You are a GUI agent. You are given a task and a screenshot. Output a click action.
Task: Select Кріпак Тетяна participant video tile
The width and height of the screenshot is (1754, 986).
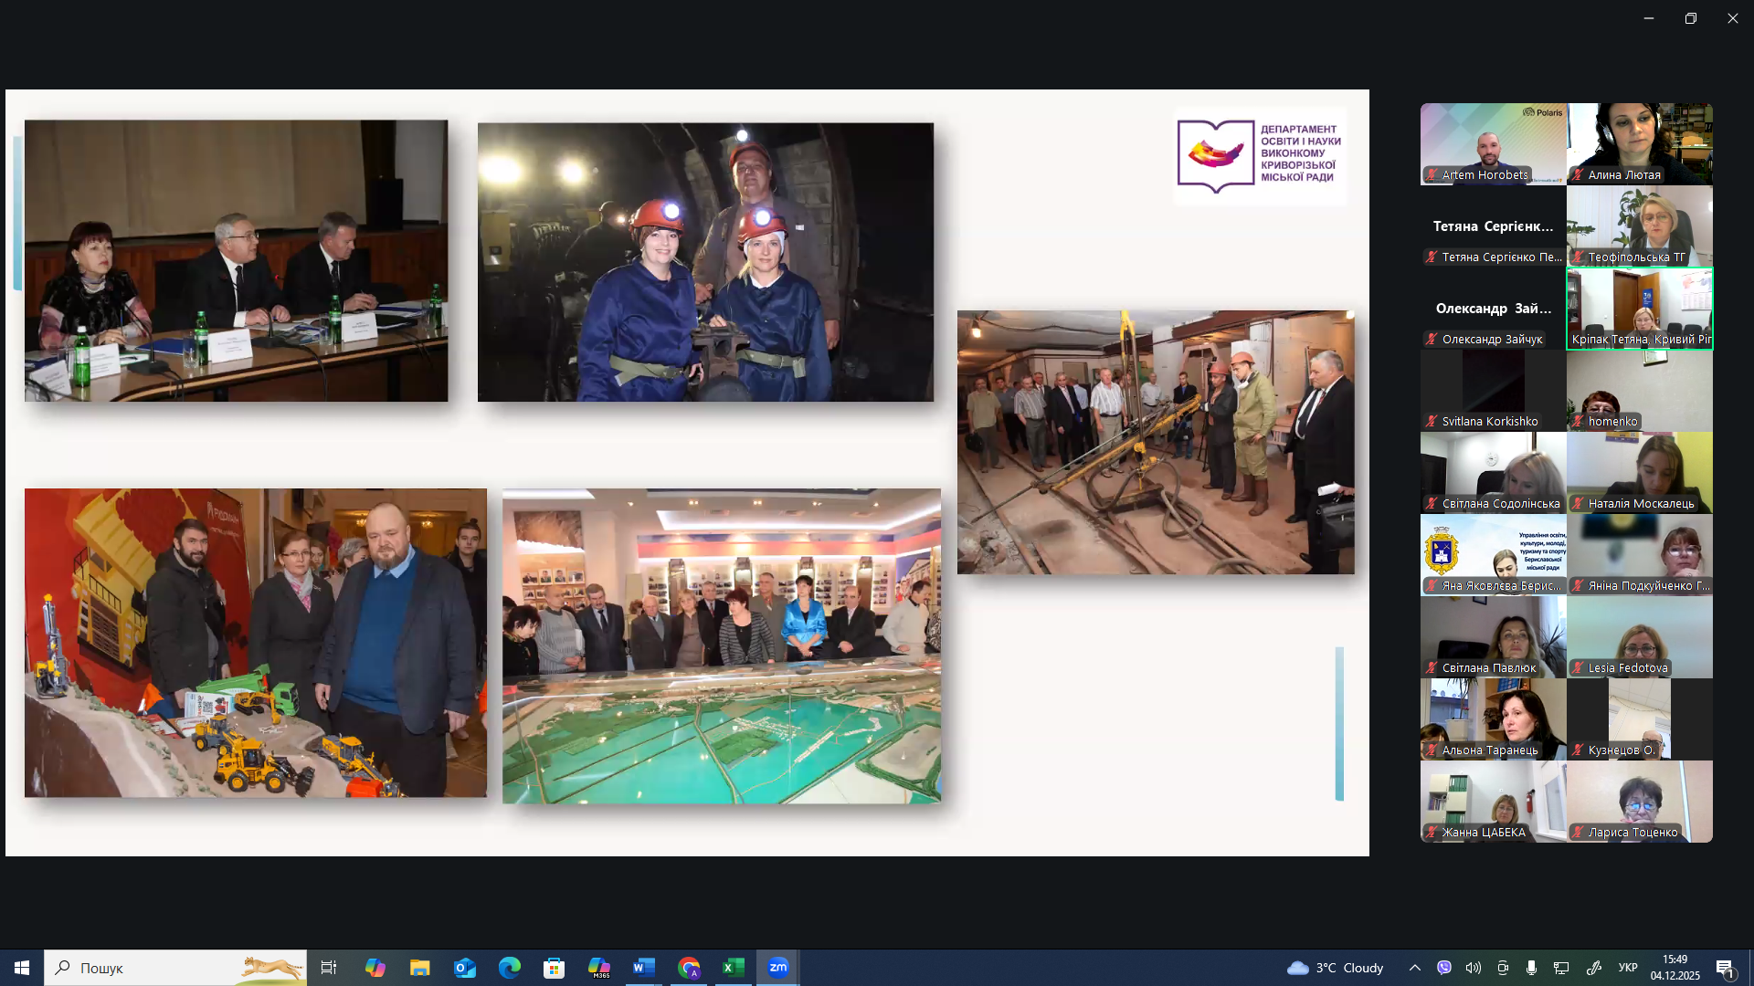point(1639,309)
